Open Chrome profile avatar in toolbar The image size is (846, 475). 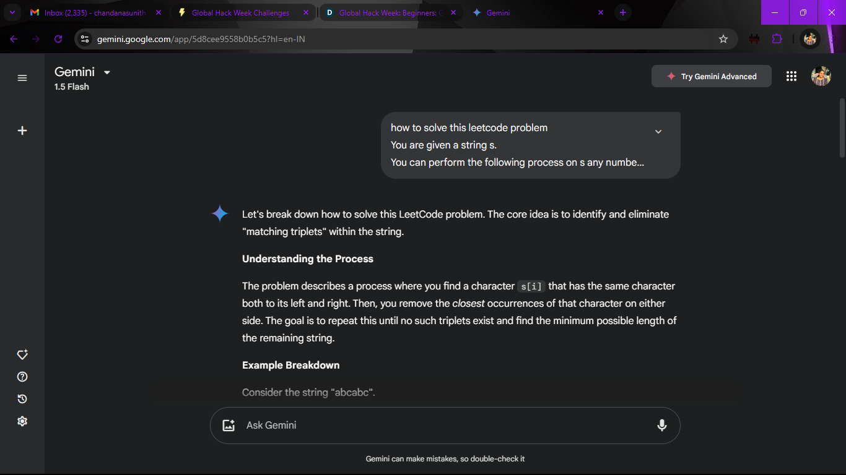(810, 39)
